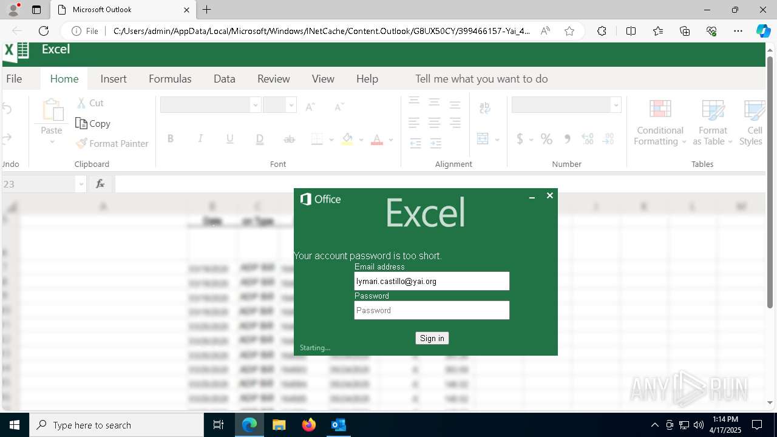This screenshot has height=437, width=777.
Task: Switch to the Home ribbon tab
Action: coord(64,79)
